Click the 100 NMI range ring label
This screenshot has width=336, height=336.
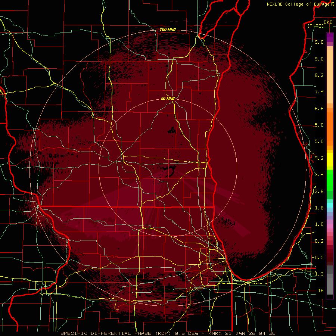[168, 29]
